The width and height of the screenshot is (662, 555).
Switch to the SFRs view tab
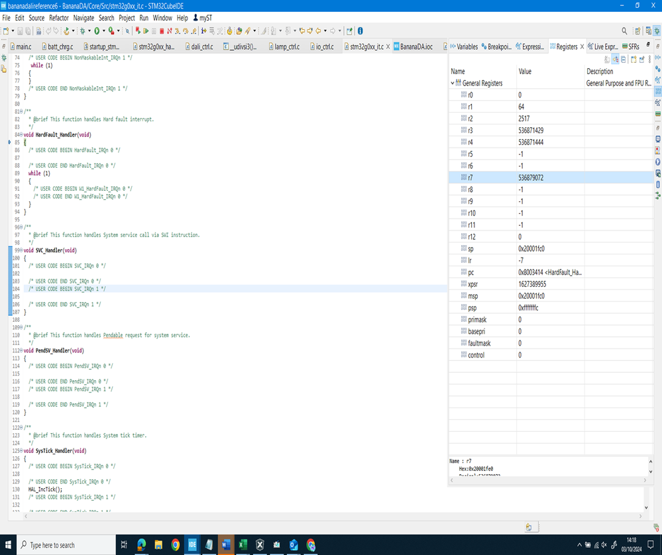[633, 47]
